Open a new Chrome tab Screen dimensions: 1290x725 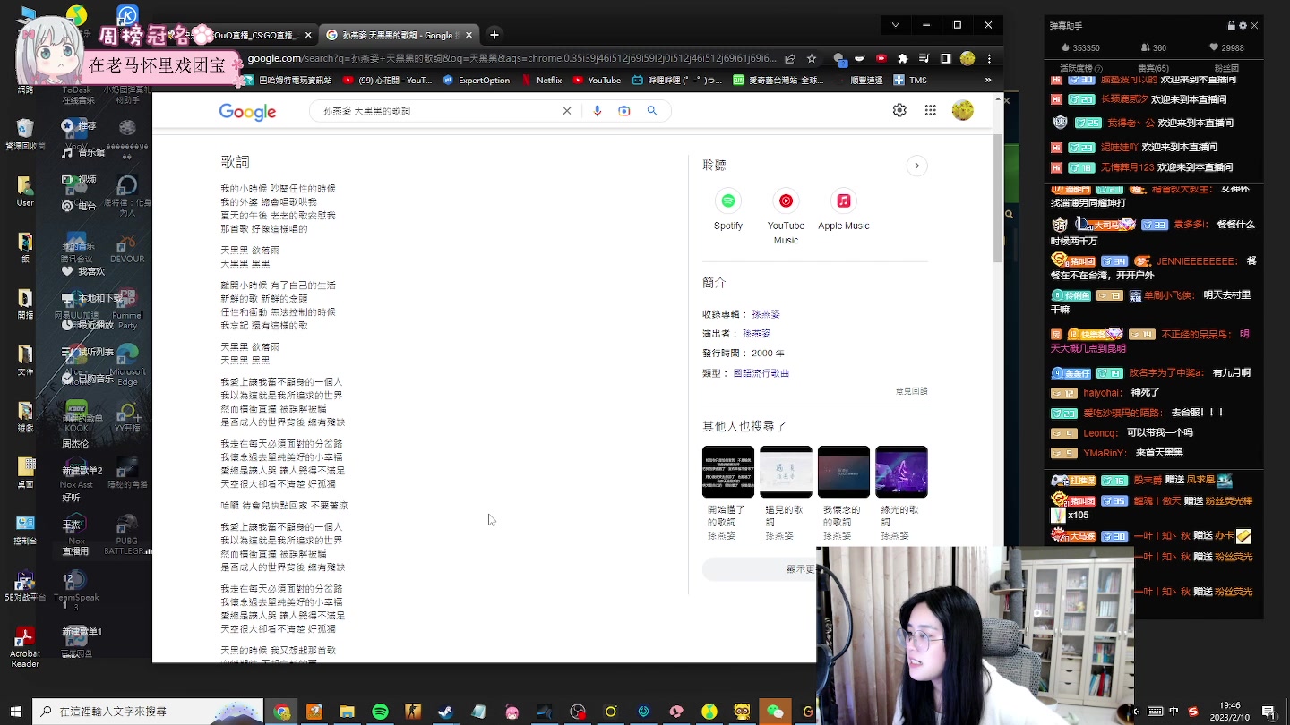[x=494, y=35]
